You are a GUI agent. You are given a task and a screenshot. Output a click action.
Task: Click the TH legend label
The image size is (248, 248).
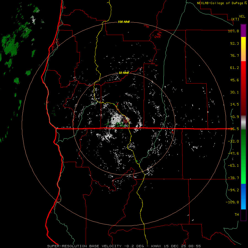tap(237, 215)
